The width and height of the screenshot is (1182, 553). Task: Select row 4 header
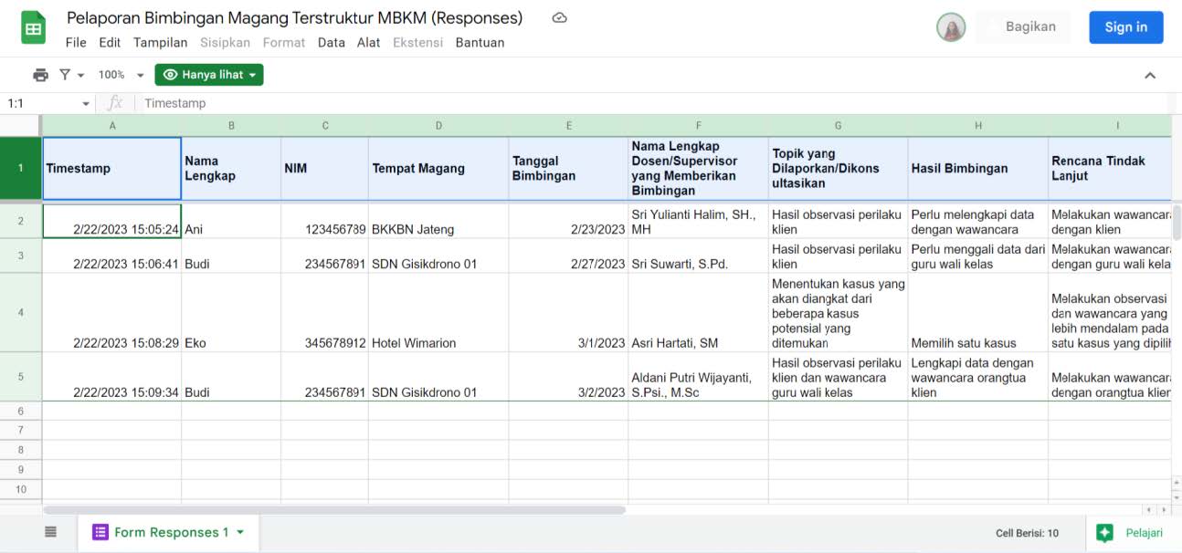click(21, 313)
